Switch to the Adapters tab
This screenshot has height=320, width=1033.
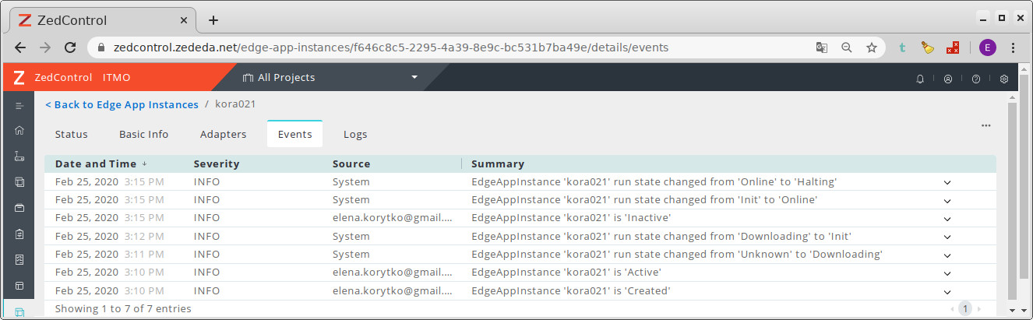pyautogui.click(x=223, y=135)
